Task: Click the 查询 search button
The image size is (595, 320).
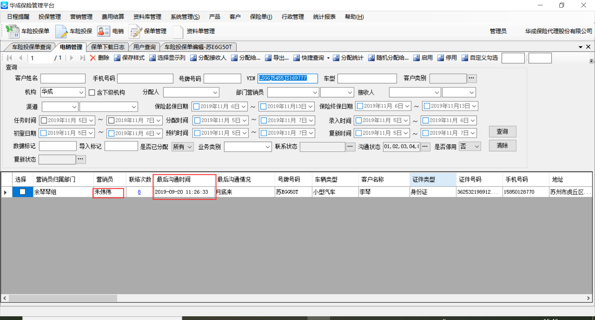Action: point(502,131)
